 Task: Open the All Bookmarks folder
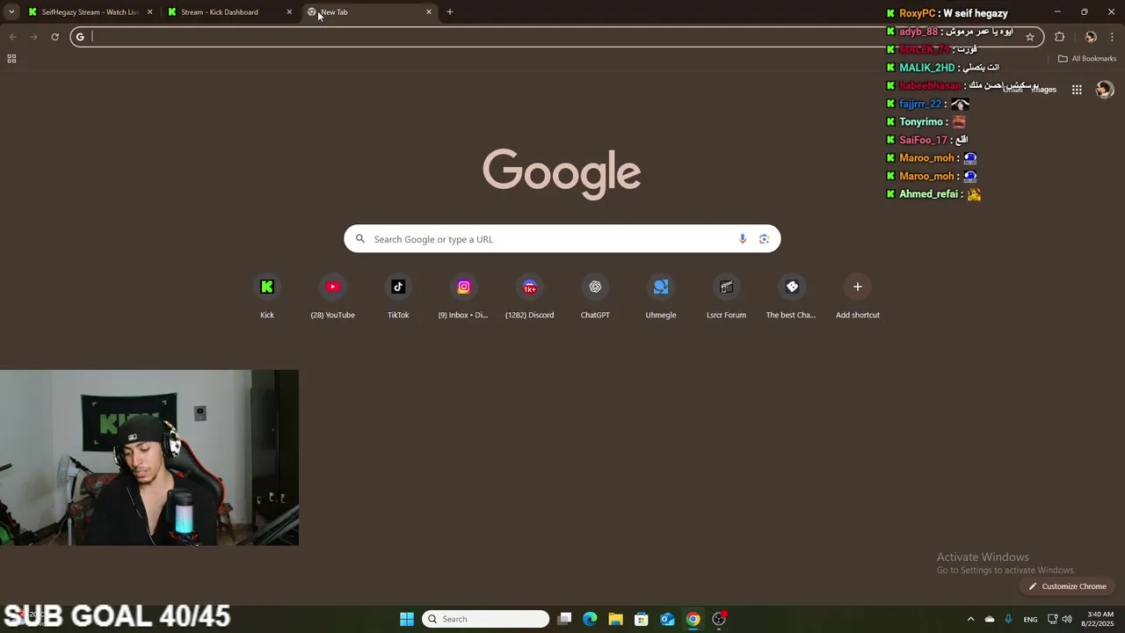click(1087, 59)
